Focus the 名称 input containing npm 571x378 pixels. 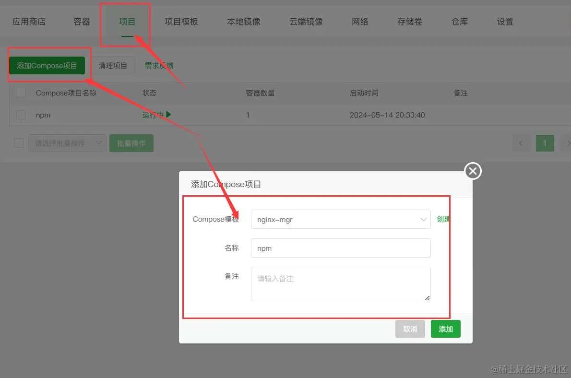[341, 248]
